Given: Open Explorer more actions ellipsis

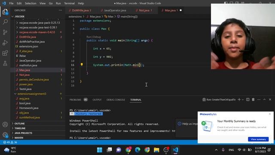Looking at the screenshot, I should [60, 10].
